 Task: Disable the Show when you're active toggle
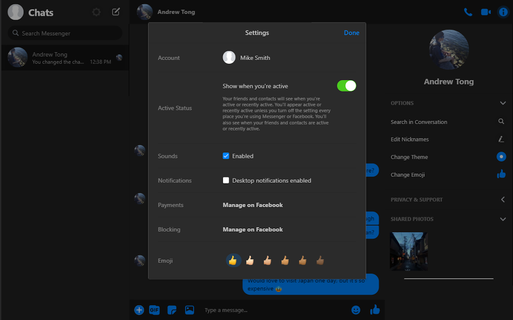346,86
